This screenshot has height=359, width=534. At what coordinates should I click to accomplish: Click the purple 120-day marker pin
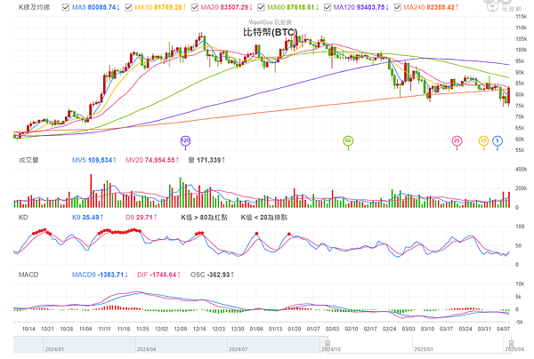pos(185,142)
